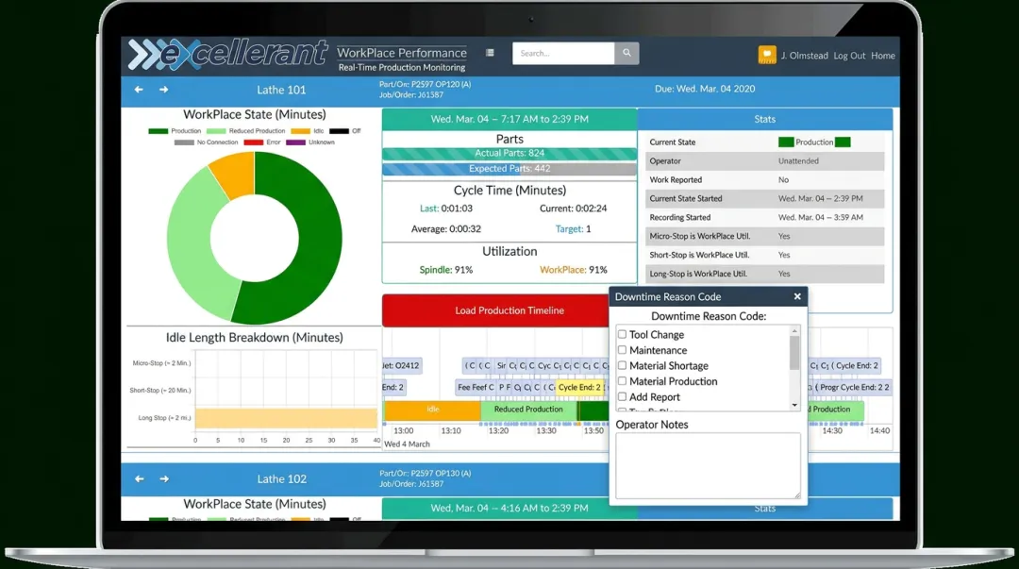Toggle Error legend swatch
Screen dimensions: 1019x569
(x=254, y=142)
